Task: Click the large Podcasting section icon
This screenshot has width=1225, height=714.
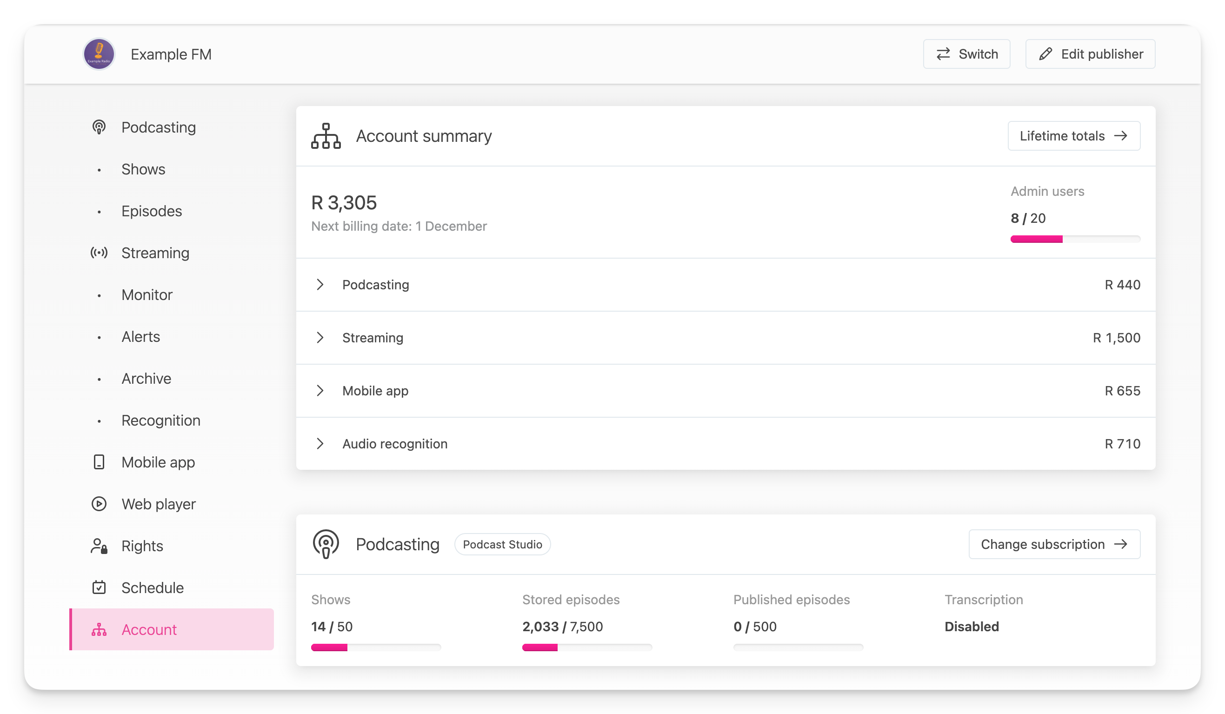Action: coord(326,544)
